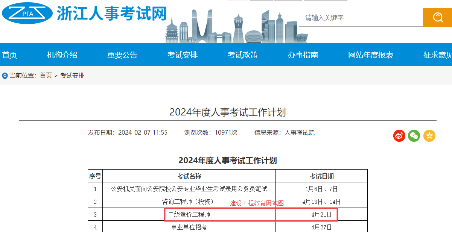Click the 人事考试院 information source text
This screenshot has width=452, height=232.
point(301,132)
